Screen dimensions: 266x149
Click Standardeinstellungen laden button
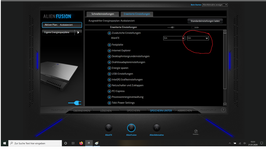[205, 21]
